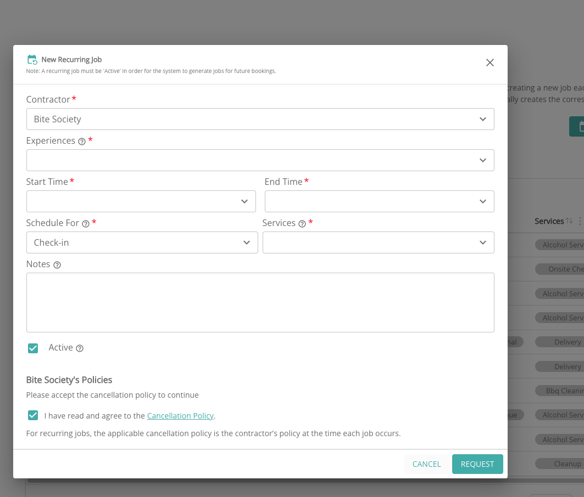Image resolution: width=584 pixels, height=497 pixels.
Task: Click the recurring job calendar icon
Action: [32, 60]
